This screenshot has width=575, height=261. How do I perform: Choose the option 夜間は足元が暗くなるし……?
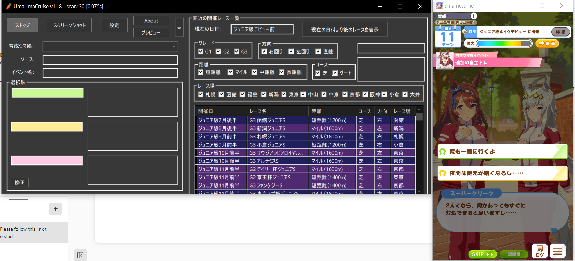503,173
